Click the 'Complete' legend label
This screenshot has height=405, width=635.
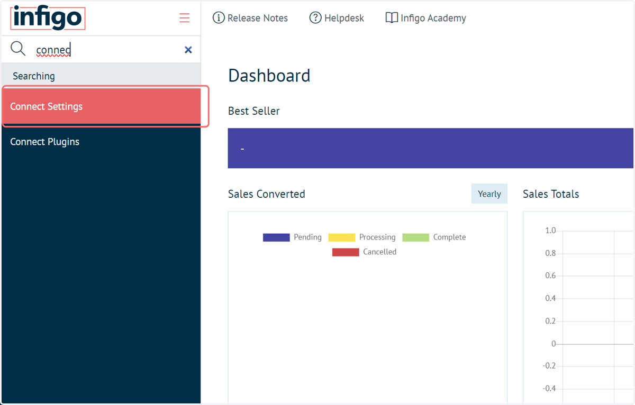point(449,237)
